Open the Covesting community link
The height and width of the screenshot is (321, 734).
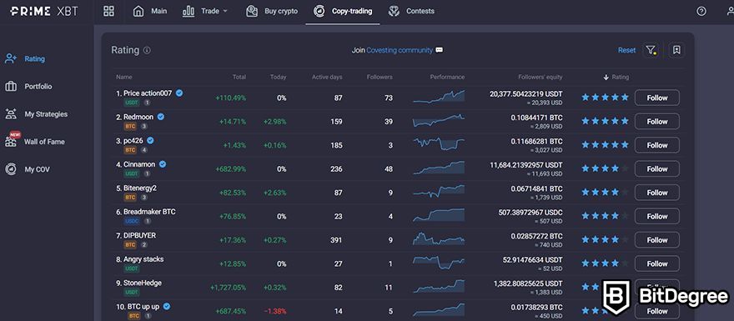400,50
